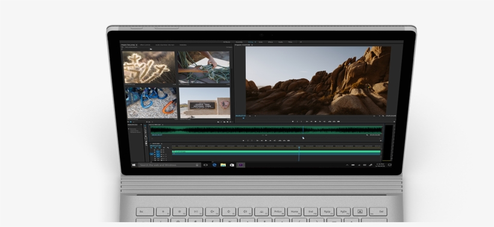Step back one frame in Source monitor
This screenshot has height=227, width=494.
click(x=261, y=140)
